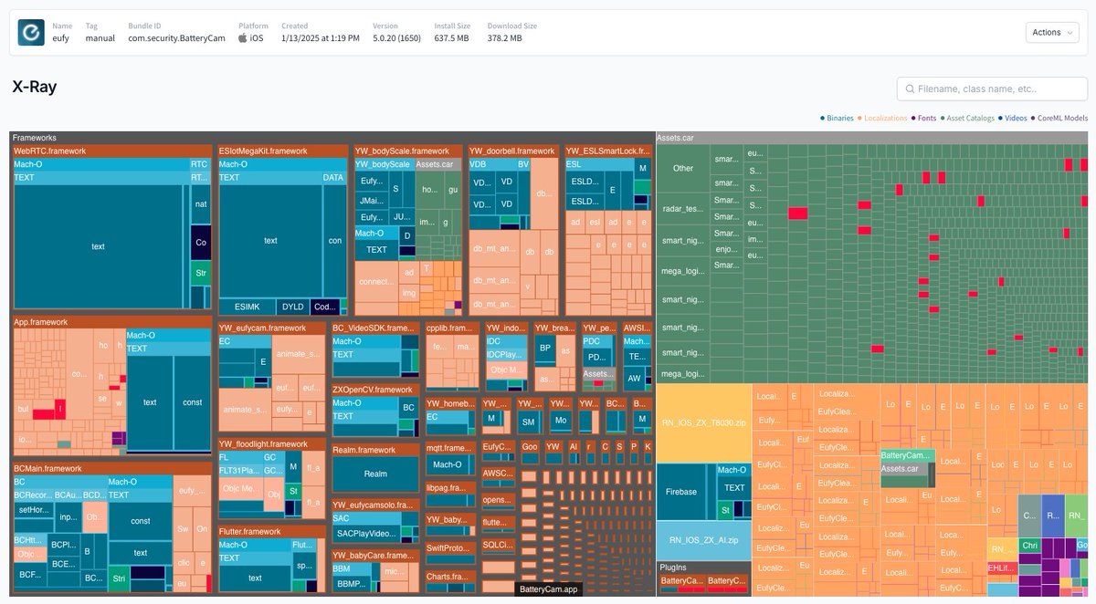Image resolution: width=1096 pixels, height=604 pixels.
Task: Click the RN_IOS_ZX_T8030.zip block
Action: point(703,423)
